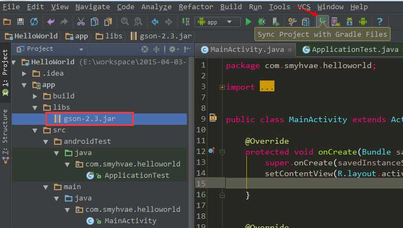The height and width of the screenshot is (228, 403).
Task: Click the Cut scissors icon
Action: pos(81,22)
